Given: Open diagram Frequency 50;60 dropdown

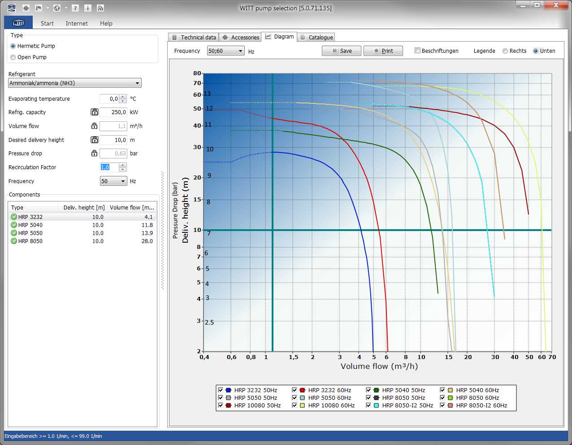Looking at the screenshot, I should (x=225, y=51).
